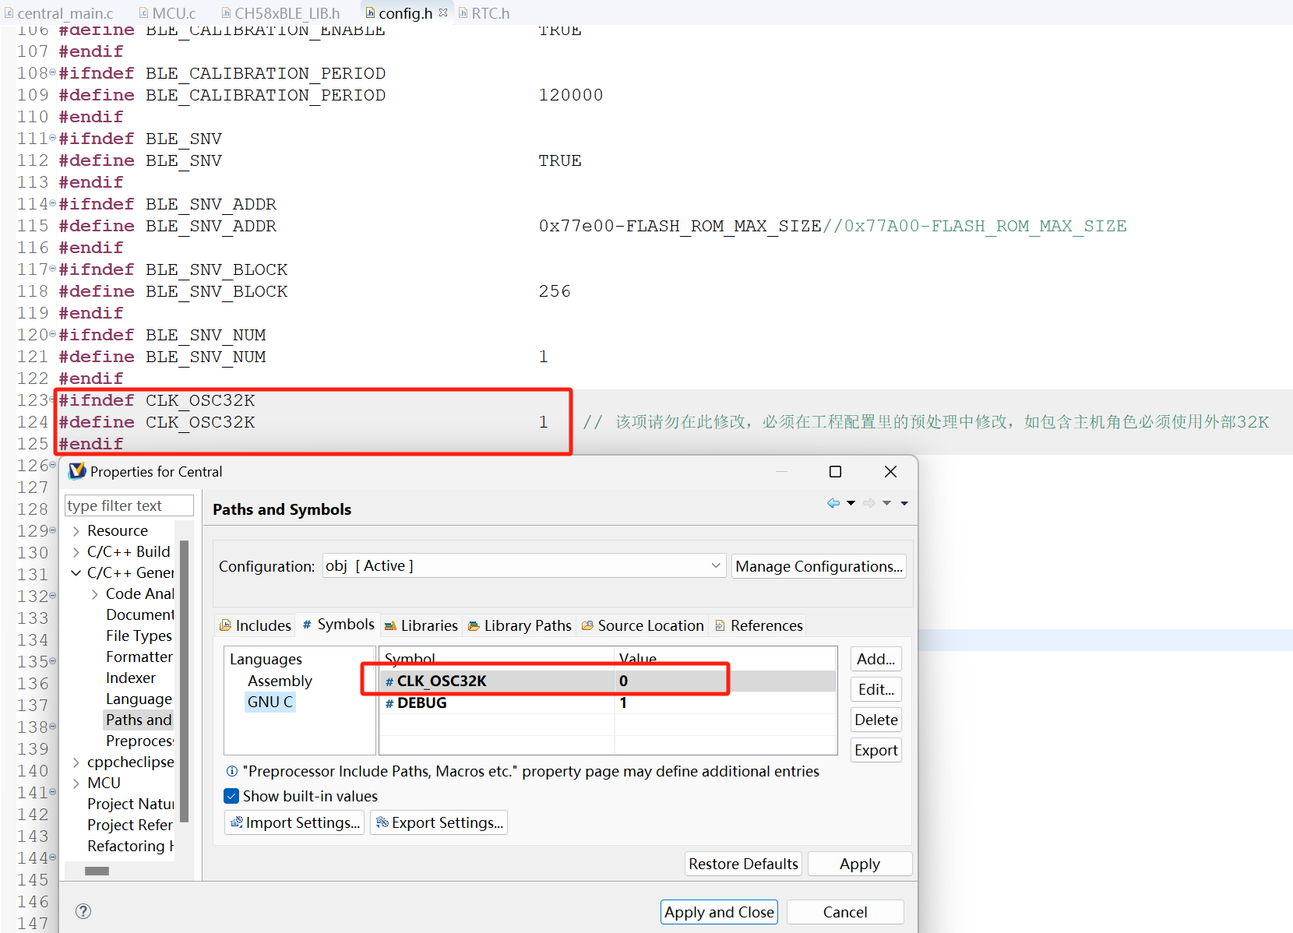Expand the Resource tree node
Viewport: 1293px width, 933px height.
76,531
